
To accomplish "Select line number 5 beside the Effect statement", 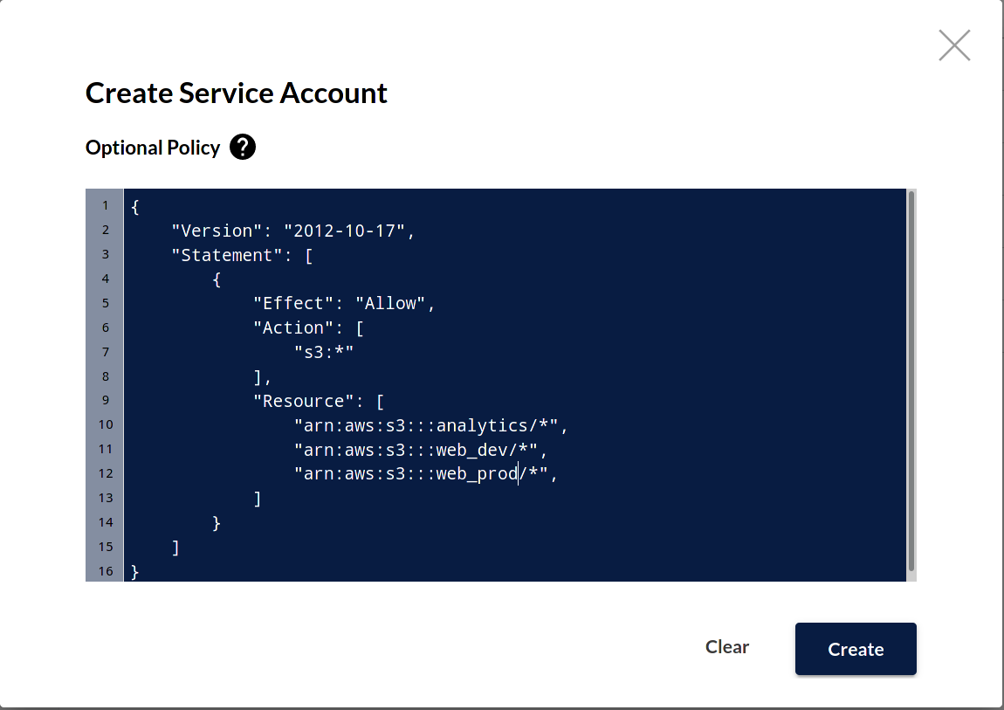I will coord(104,303).
